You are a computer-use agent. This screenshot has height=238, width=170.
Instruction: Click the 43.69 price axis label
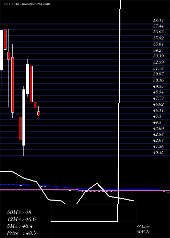[158, 129]
